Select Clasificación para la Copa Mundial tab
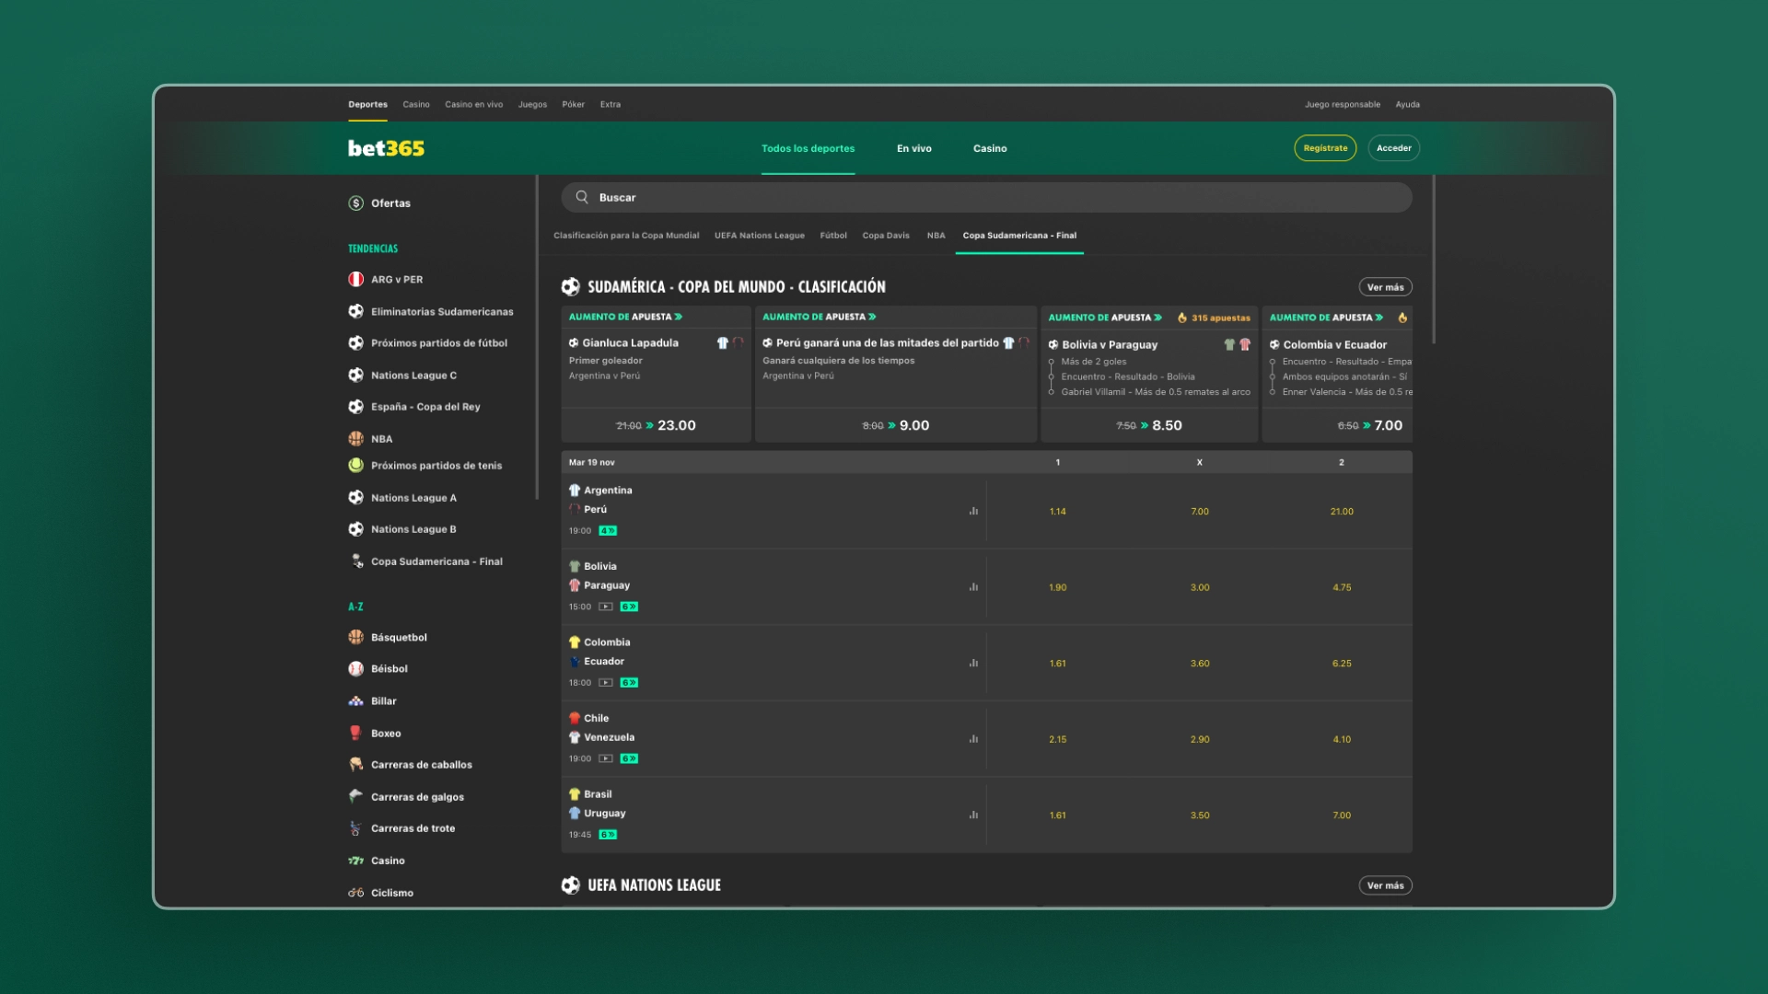The height and width of the screenshot is (994, 1768). (626, 236)
